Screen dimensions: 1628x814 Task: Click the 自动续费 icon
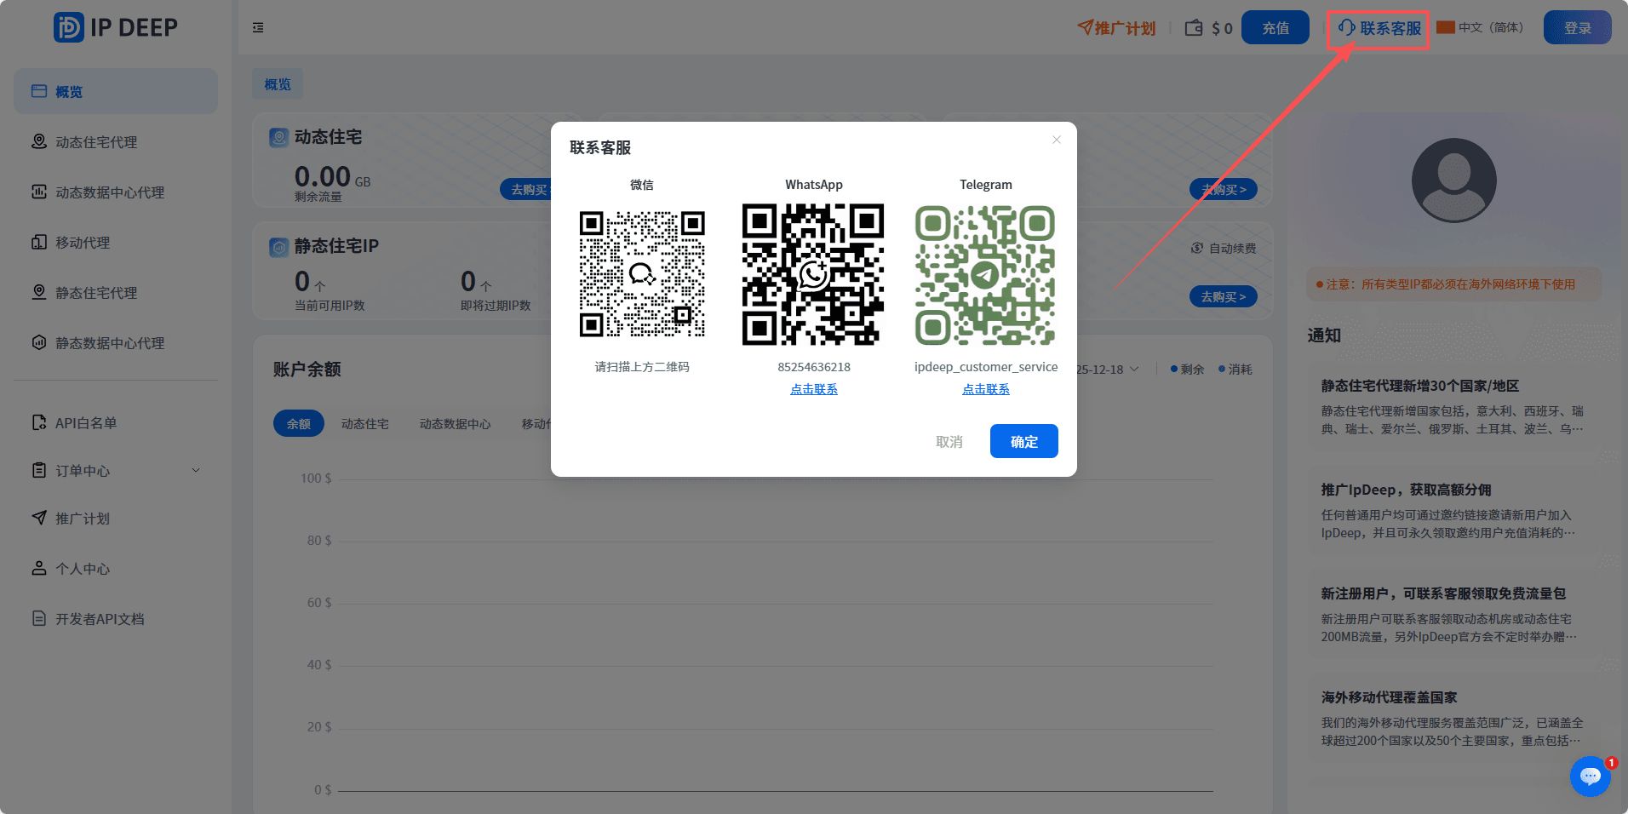1197,248
